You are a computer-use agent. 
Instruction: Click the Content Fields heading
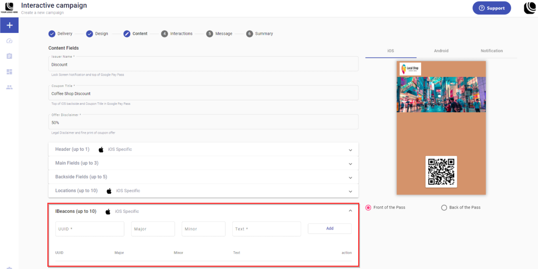[64, 48]
